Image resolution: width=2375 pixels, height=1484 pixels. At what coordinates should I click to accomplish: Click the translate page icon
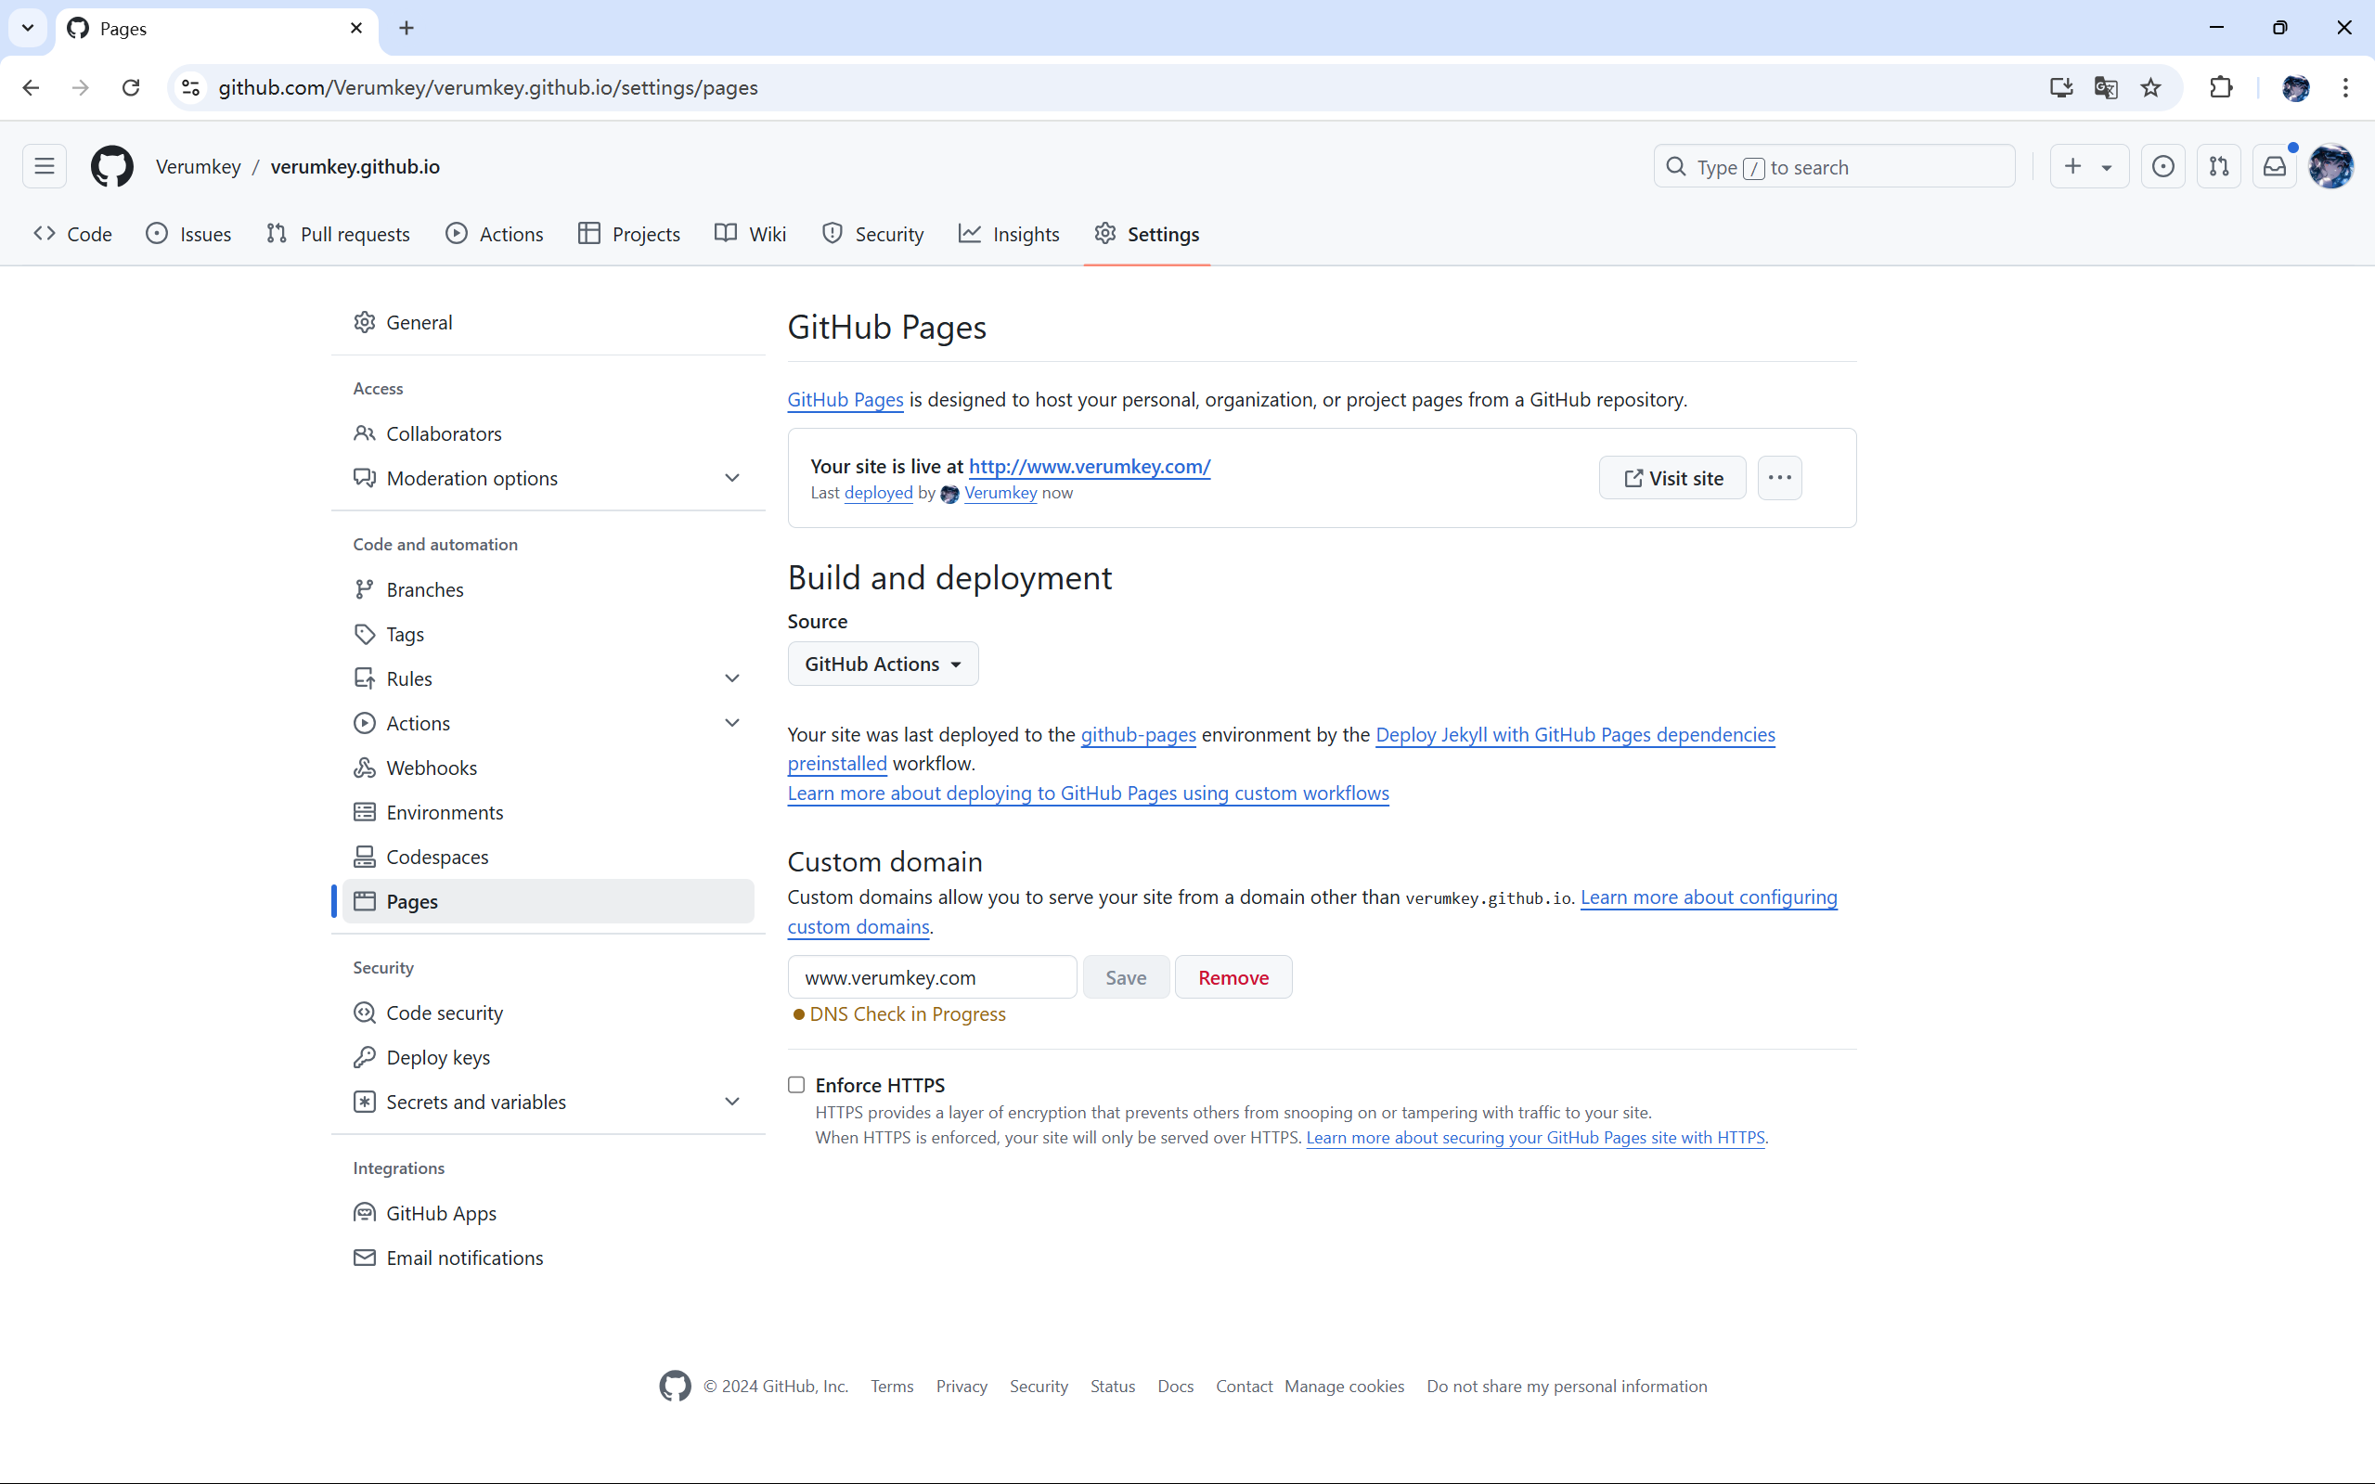pyautogui.click(x=2106, y=87)
